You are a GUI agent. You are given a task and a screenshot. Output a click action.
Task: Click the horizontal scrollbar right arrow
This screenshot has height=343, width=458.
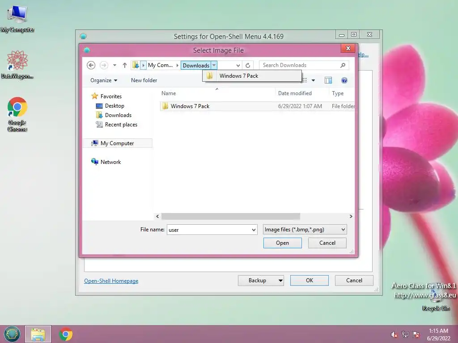(x=351, y=217)
